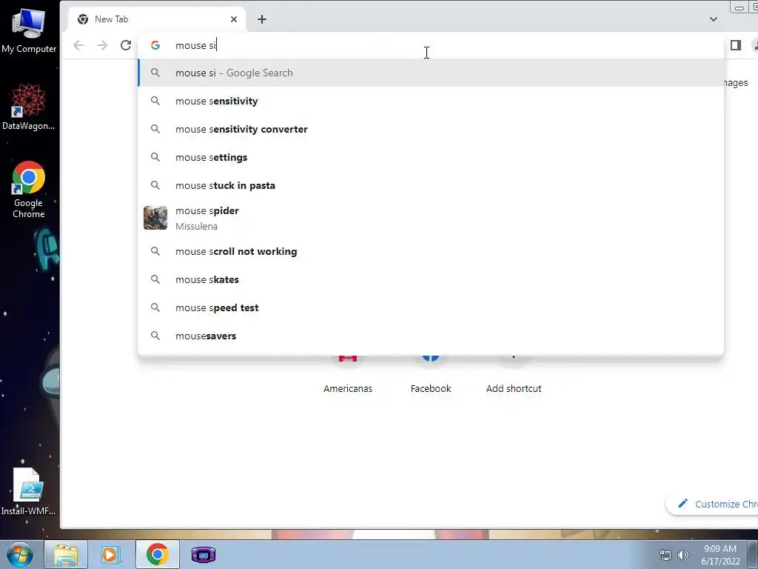This screenshot has height=569, width=758.
Task: Click search icon beside "mousesavers"
Action: tap(155, 336)
